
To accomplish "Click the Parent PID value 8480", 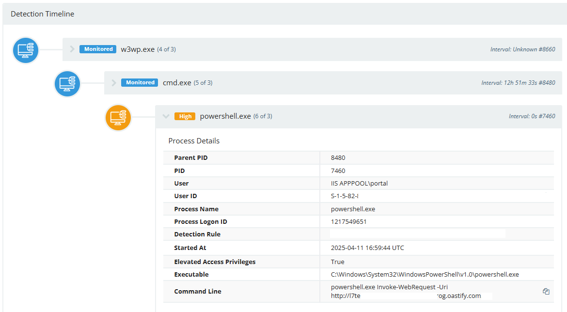I will pyautogui.click(x=338, y=157).
